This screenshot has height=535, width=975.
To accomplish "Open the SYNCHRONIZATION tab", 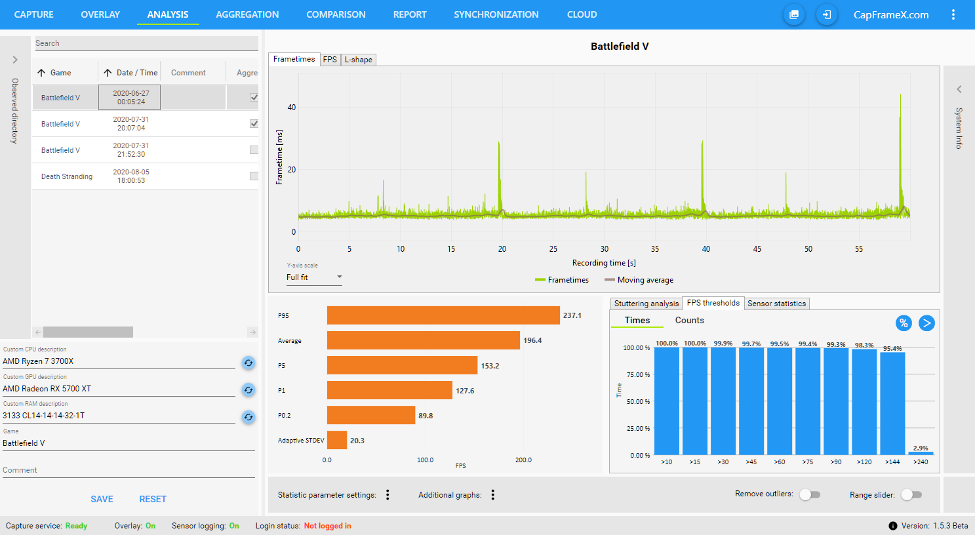I will tap(496, 14).
